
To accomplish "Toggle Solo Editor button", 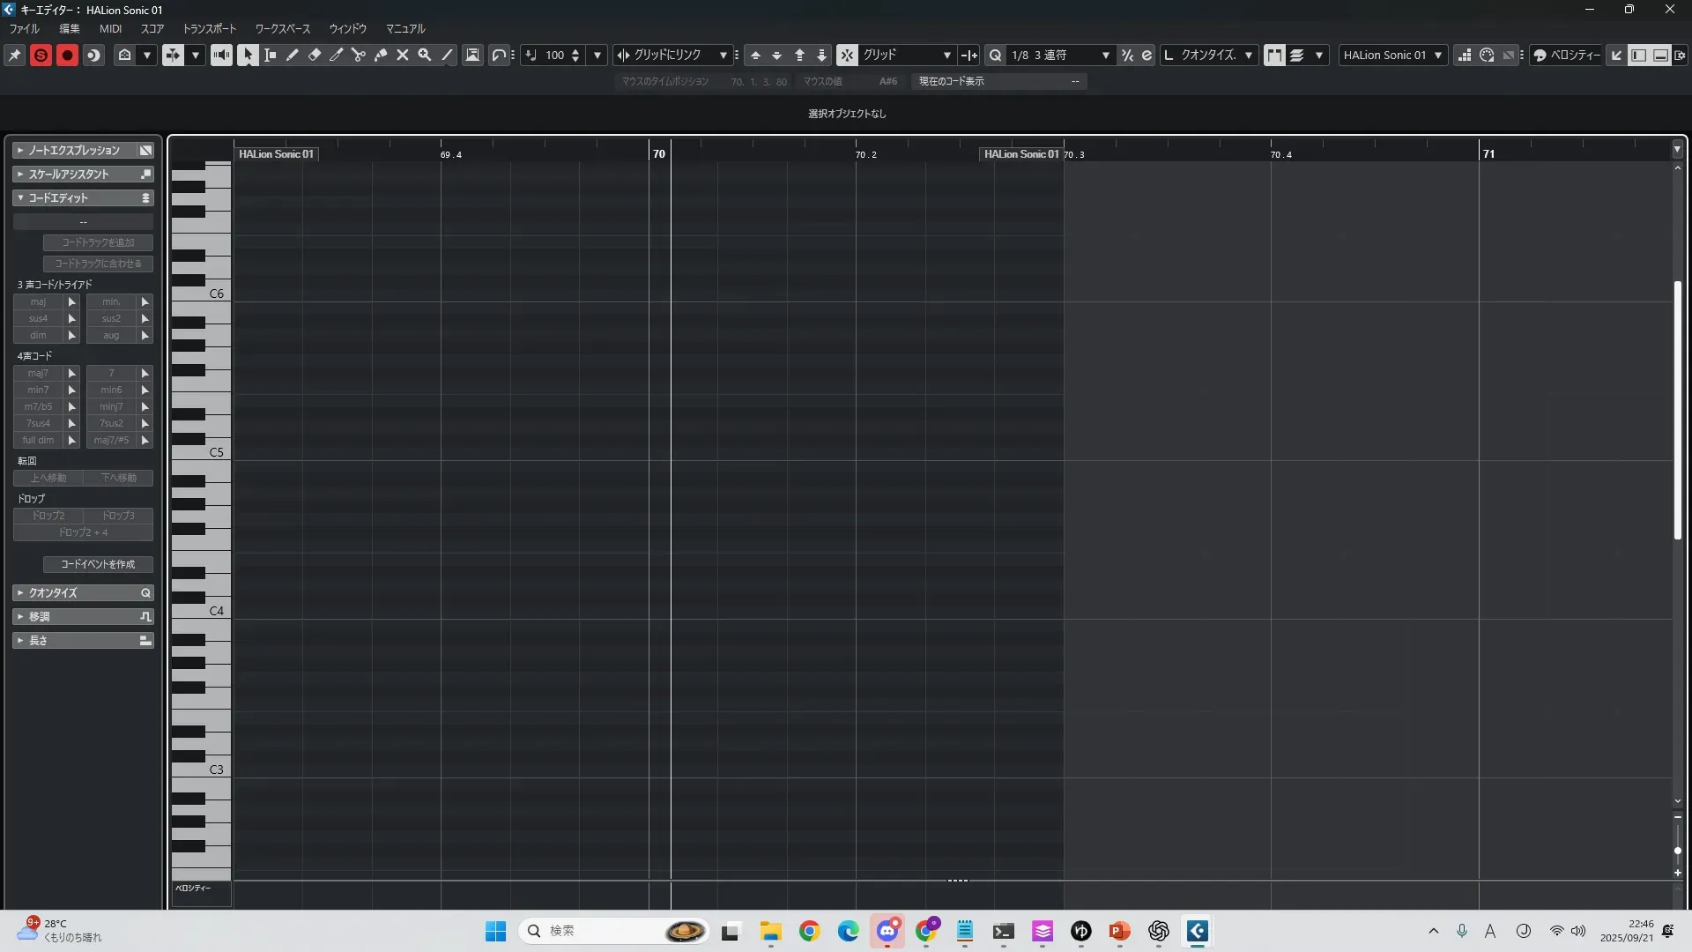I will point(41,55).
